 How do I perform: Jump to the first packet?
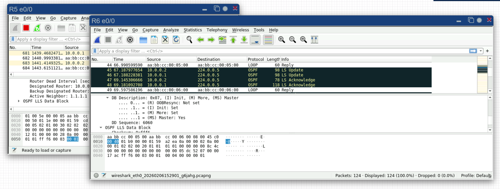233,40
